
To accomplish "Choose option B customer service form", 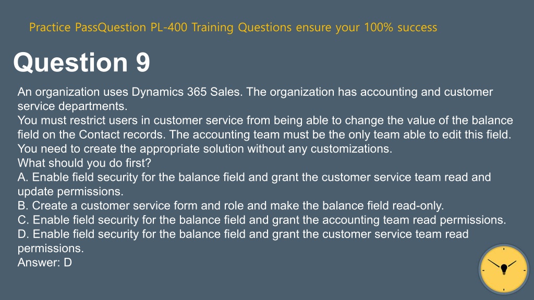I will point(231,205).
